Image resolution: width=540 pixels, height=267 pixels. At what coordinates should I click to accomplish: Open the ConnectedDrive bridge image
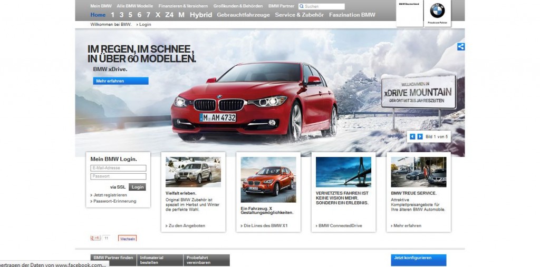pos(343,172)
